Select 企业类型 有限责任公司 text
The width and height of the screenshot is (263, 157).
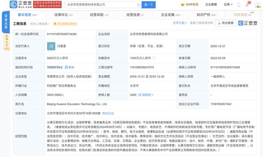click(70, 77)
